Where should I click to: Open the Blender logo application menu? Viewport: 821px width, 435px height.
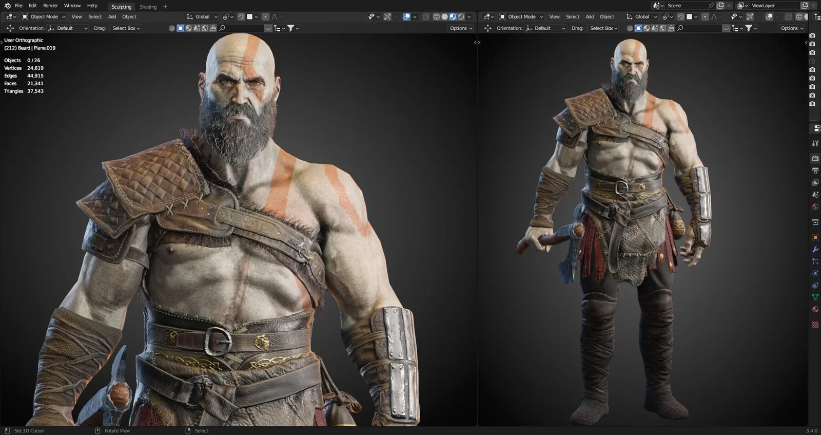(7, 6)
